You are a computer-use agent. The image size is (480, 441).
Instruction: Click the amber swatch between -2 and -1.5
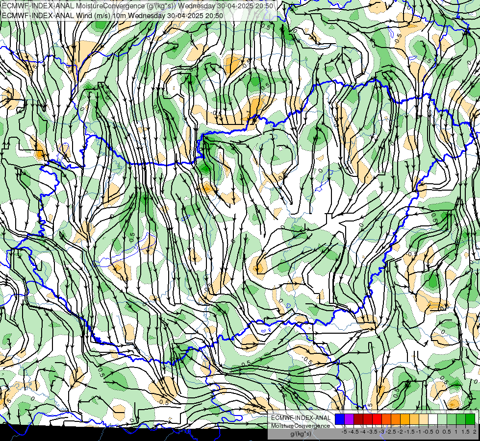point(404,419)
